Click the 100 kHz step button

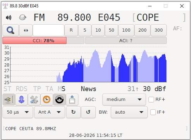click(126, 30)
